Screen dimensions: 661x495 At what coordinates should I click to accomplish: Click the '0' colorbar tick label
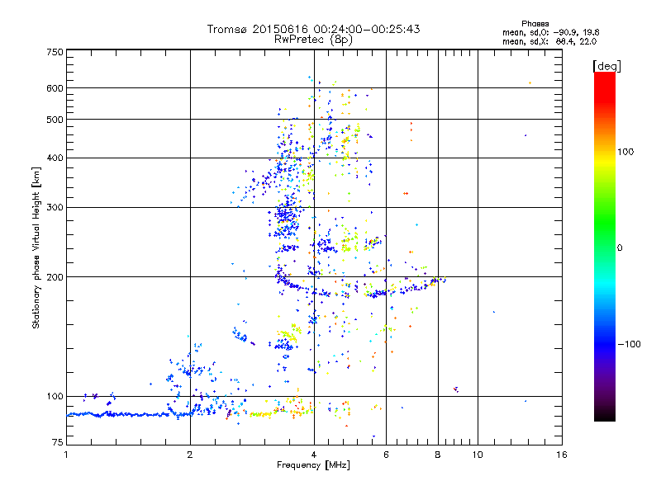pyautogui.click(x=620, y=248)
